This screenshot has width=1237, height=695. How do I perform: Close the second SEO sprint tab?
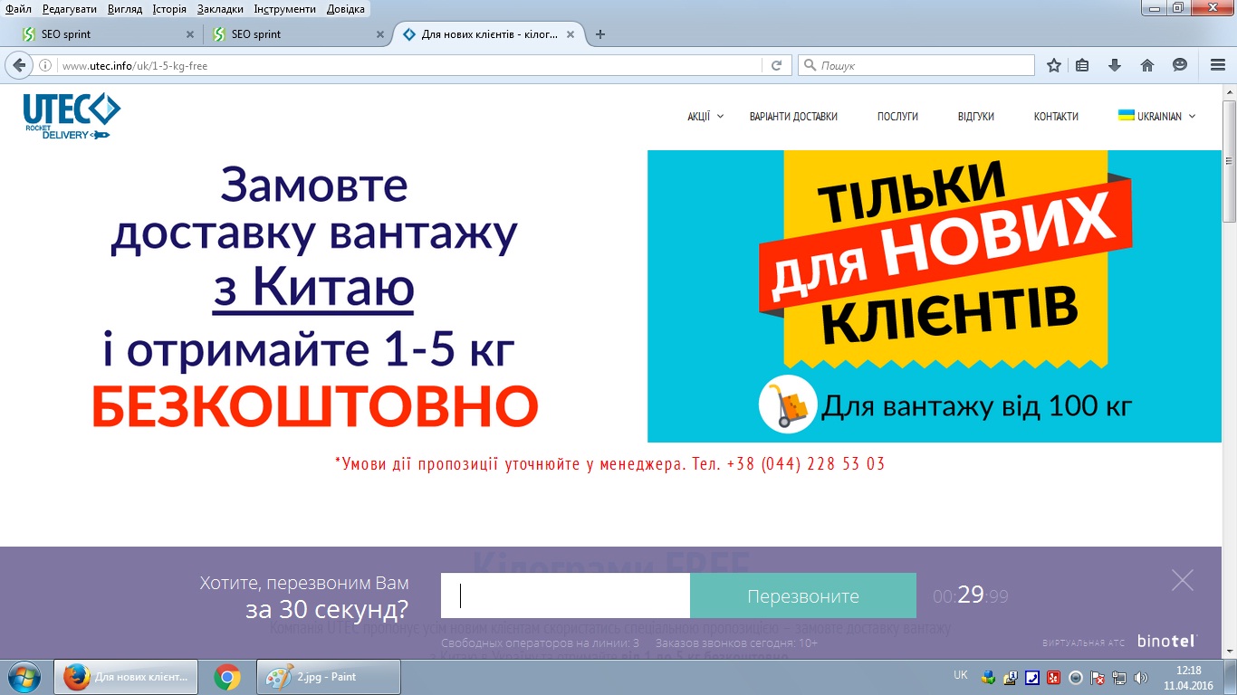[x=379, y=34]
